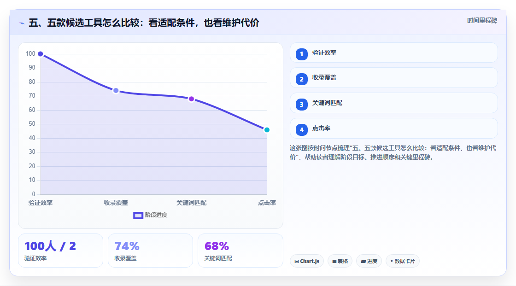Click the x-axis label 收录覆盖

pos(116,203)
